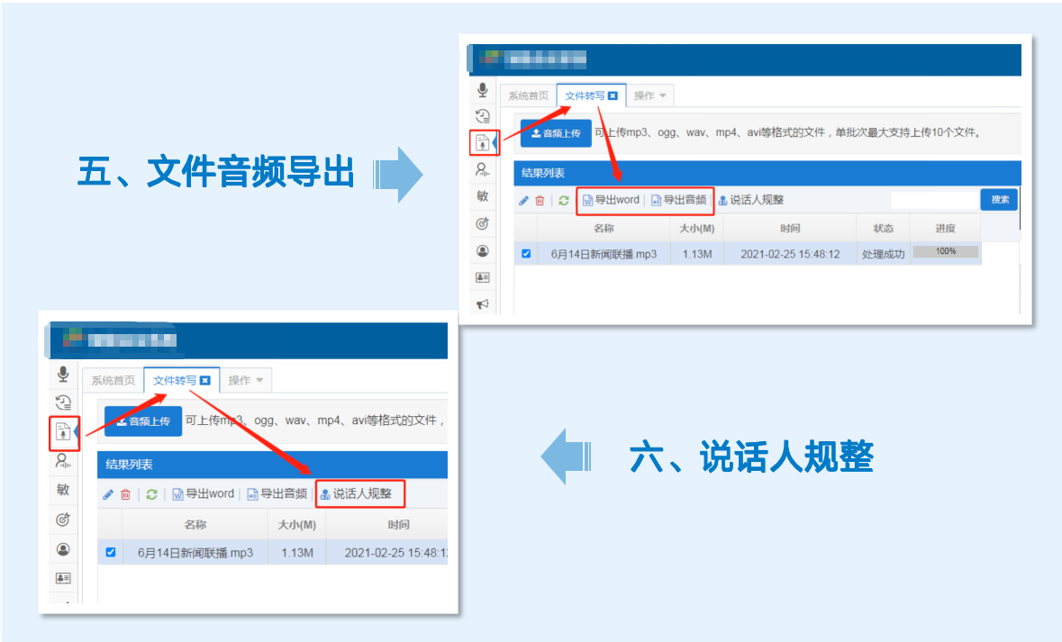Open the history clock icon in the lower sidebar
Viewport: 1062px width, 642px height.
[63, 402]
